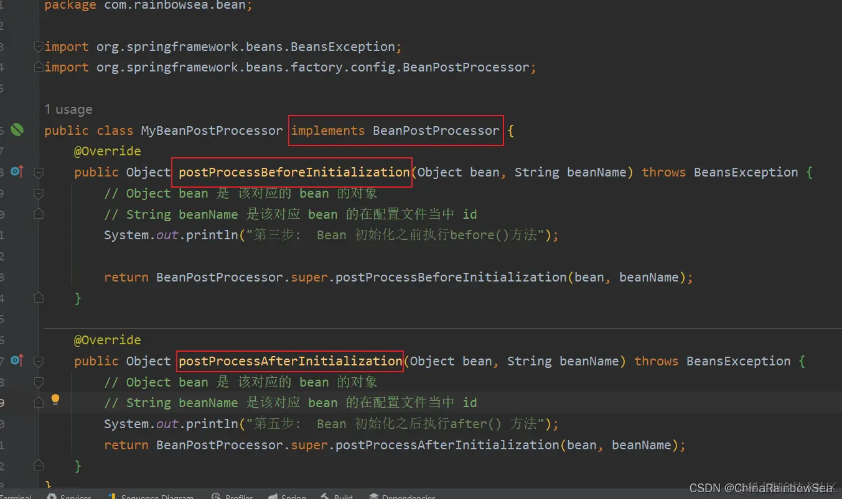Click the '1 usage' inlay hint

(68, 109)
